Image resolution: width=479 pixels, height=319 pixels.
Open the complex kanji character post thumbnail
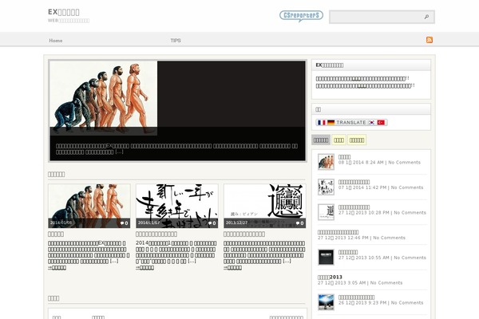(264, 206)
